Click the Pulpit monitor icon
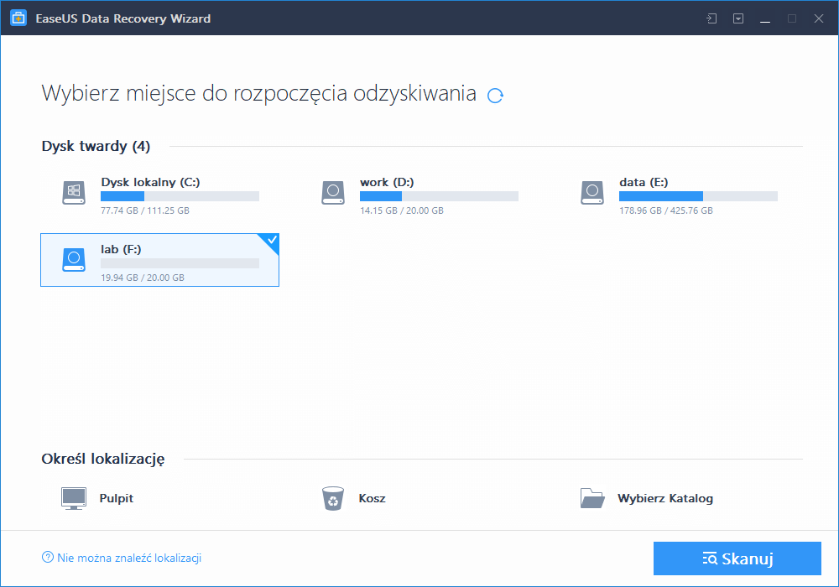Viewport: 839px width, 587px height. (x=73, y=497)
